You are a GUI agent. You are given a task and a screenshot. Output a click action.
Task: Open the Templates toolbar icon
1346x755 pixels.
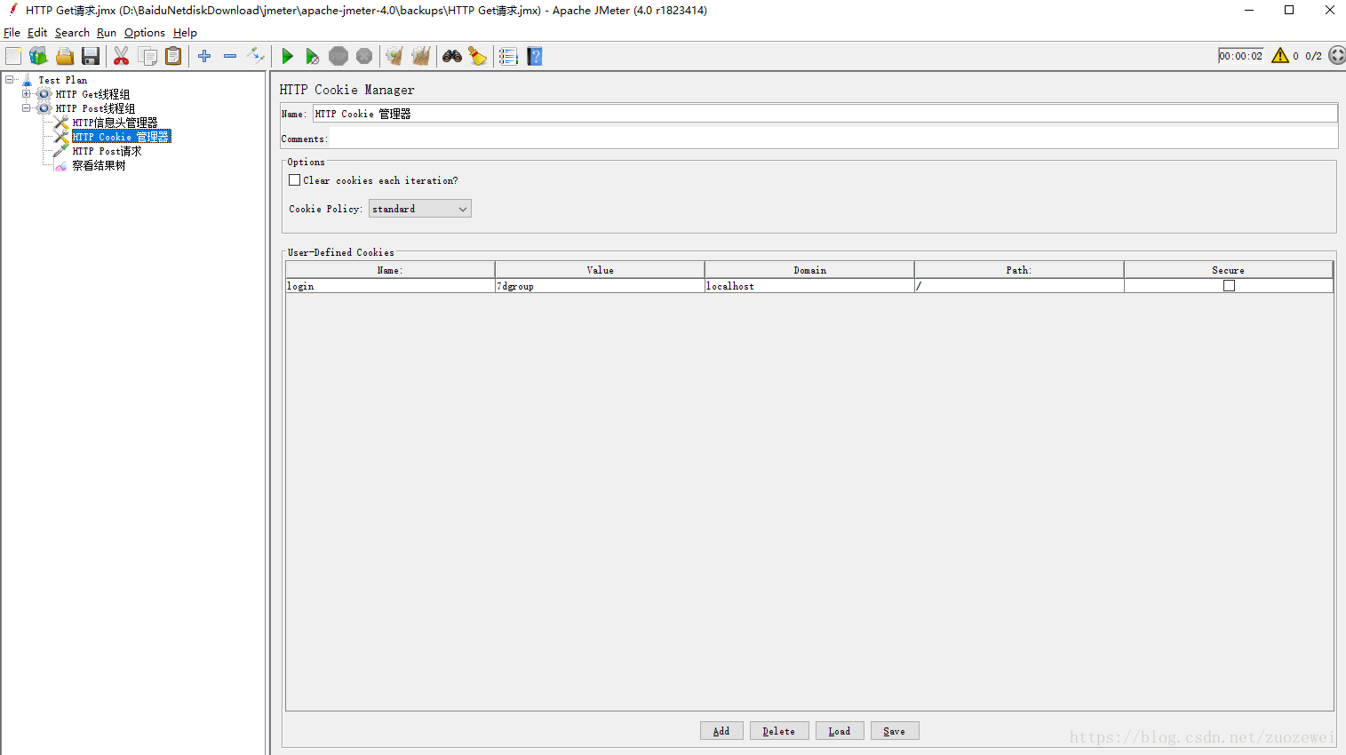(38, 56)
